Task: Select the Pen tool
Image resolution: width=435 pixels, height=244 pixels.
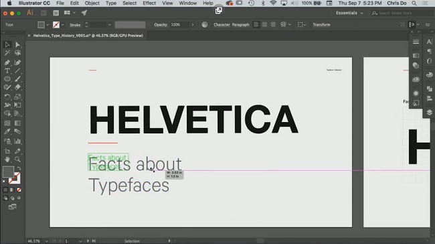Action: point(7,62)
